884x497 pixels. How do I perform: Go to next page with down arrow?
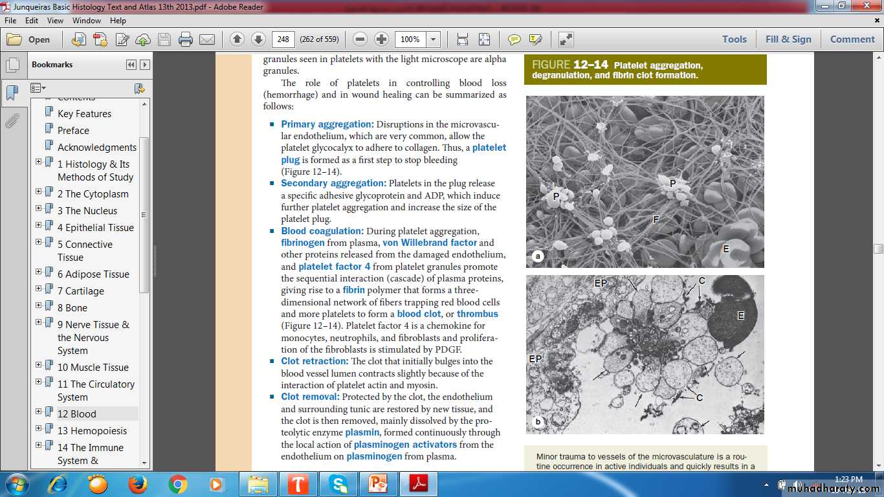click(258, 39)
